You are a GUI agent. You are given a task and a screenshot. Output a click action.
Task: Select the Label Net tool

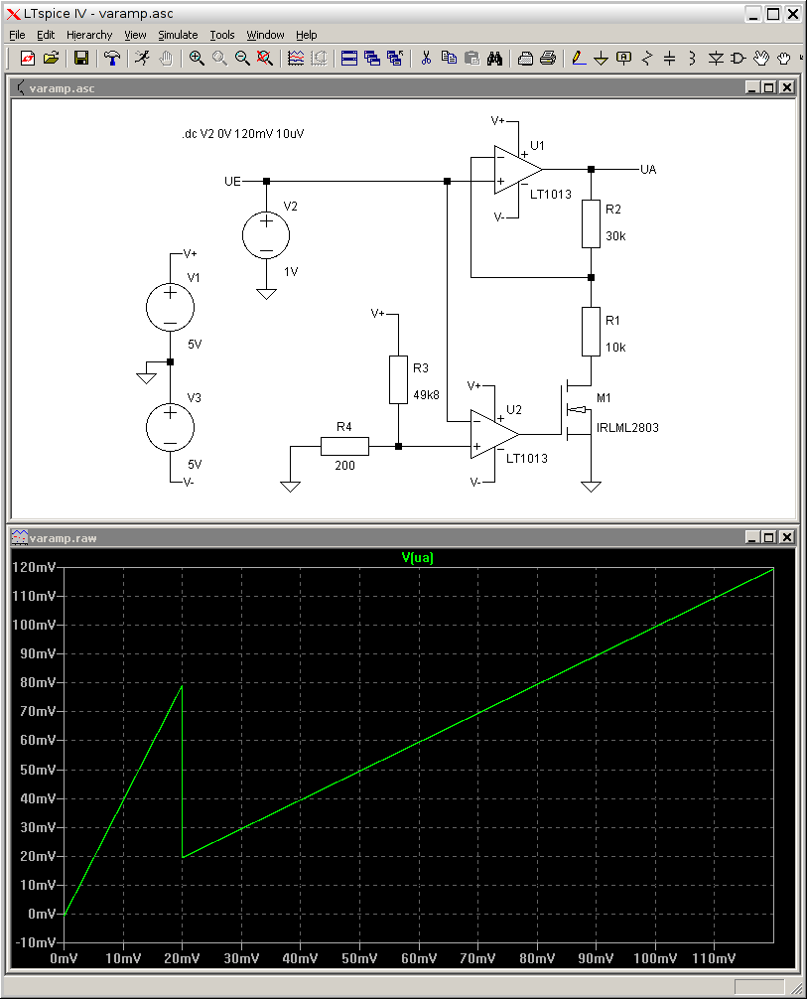point(624,58)
